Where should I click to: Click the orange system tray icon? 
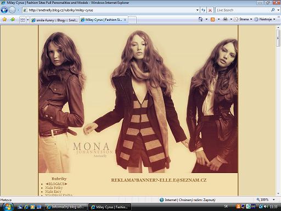click(x=238, y=207)
